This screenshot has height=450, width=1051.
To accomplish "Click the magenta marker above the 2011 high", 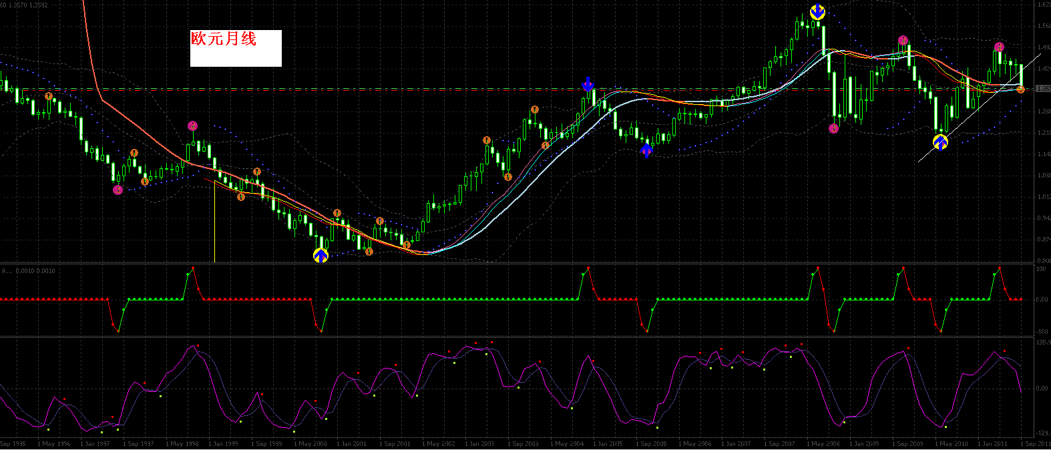I will pos(999,47).
